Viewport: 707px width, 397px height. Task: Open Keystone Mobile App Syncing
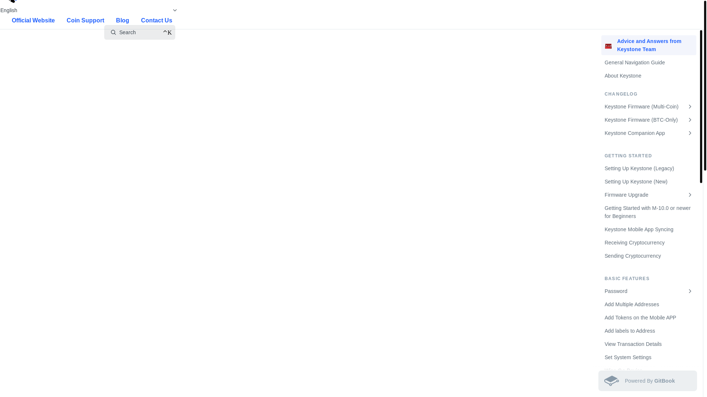tap(648, 229)
